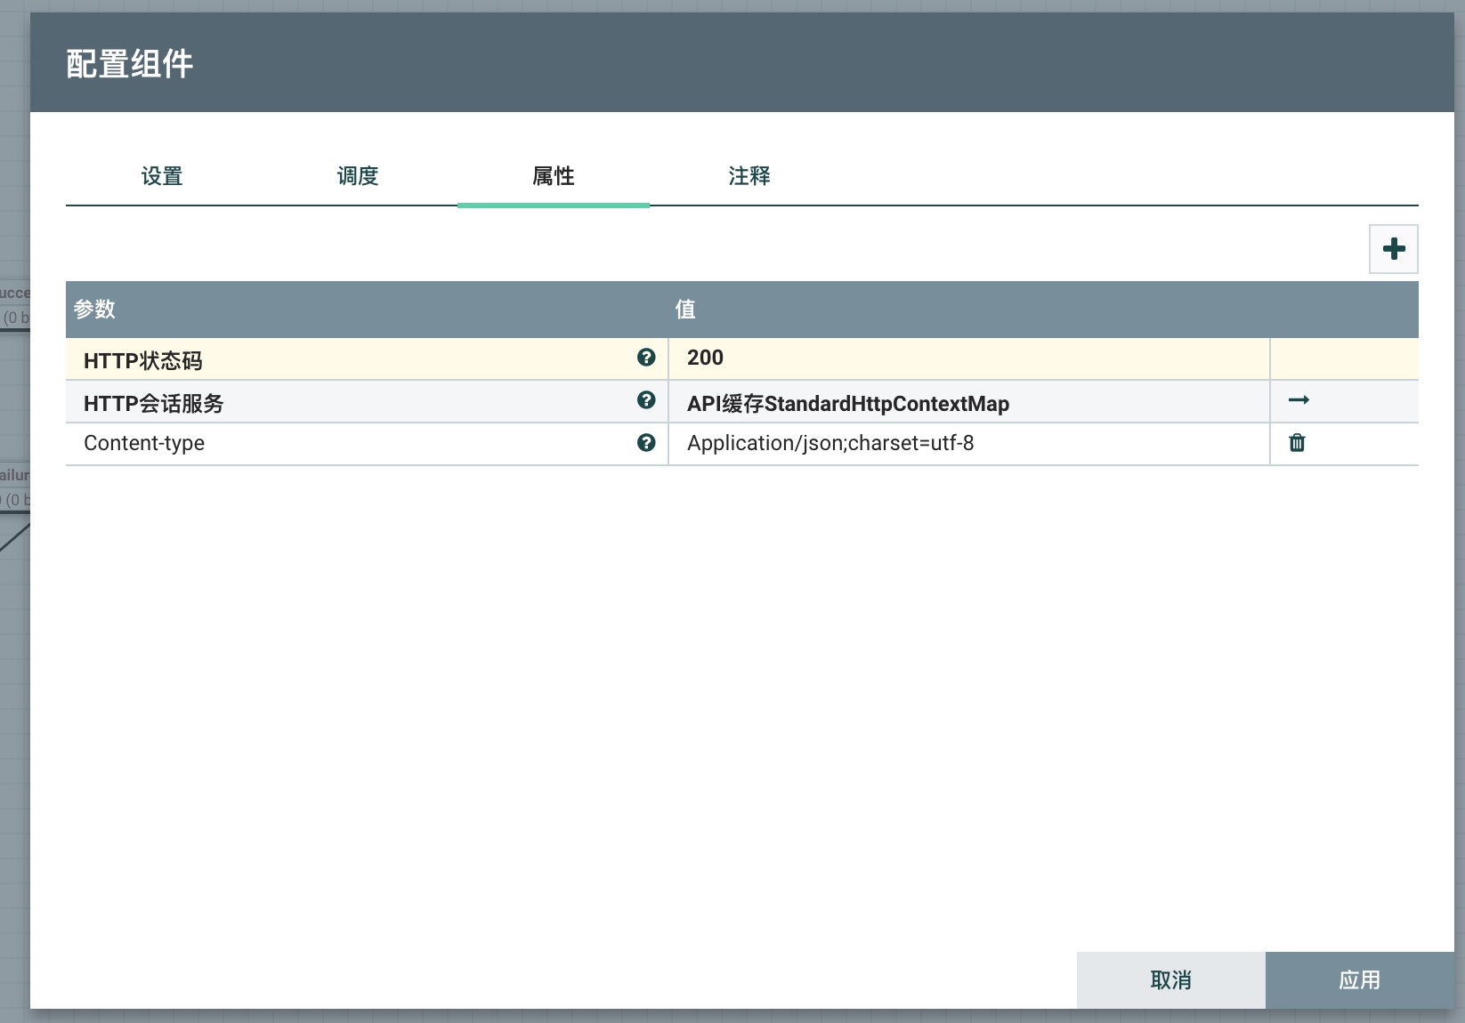Select the Content-type property name
1465x1023 pixels.
point(144,443)
